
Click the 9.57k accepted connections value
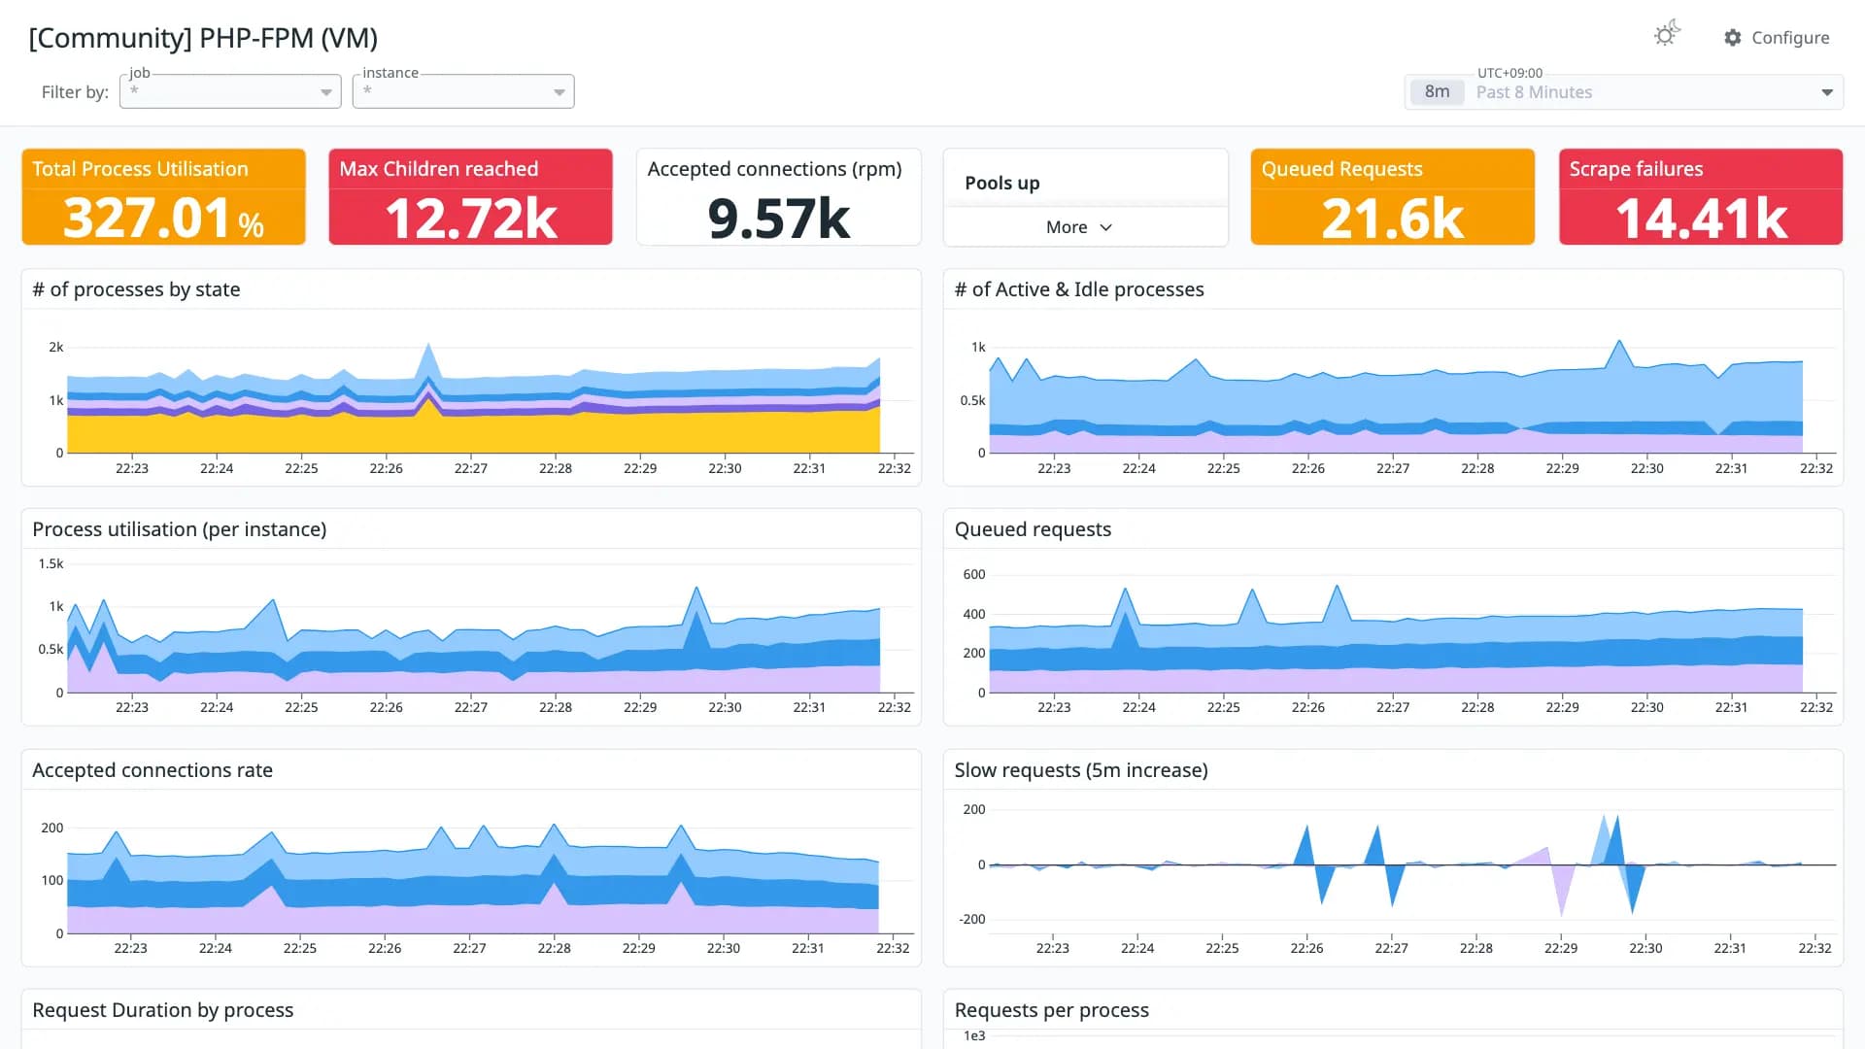(x=779, y=219)
